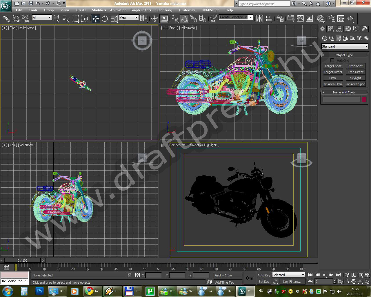The image size is (371, 297).
Task: Activate Select and Scale tool
Action: tap(114, 19)
